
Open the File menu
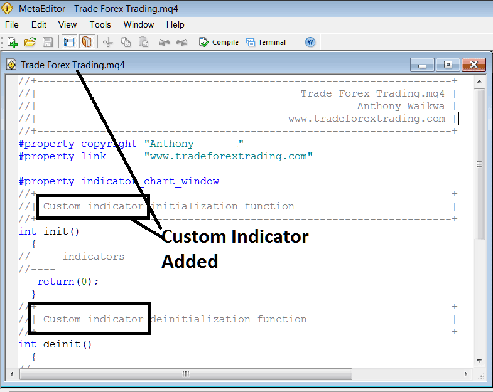point(12,25)
